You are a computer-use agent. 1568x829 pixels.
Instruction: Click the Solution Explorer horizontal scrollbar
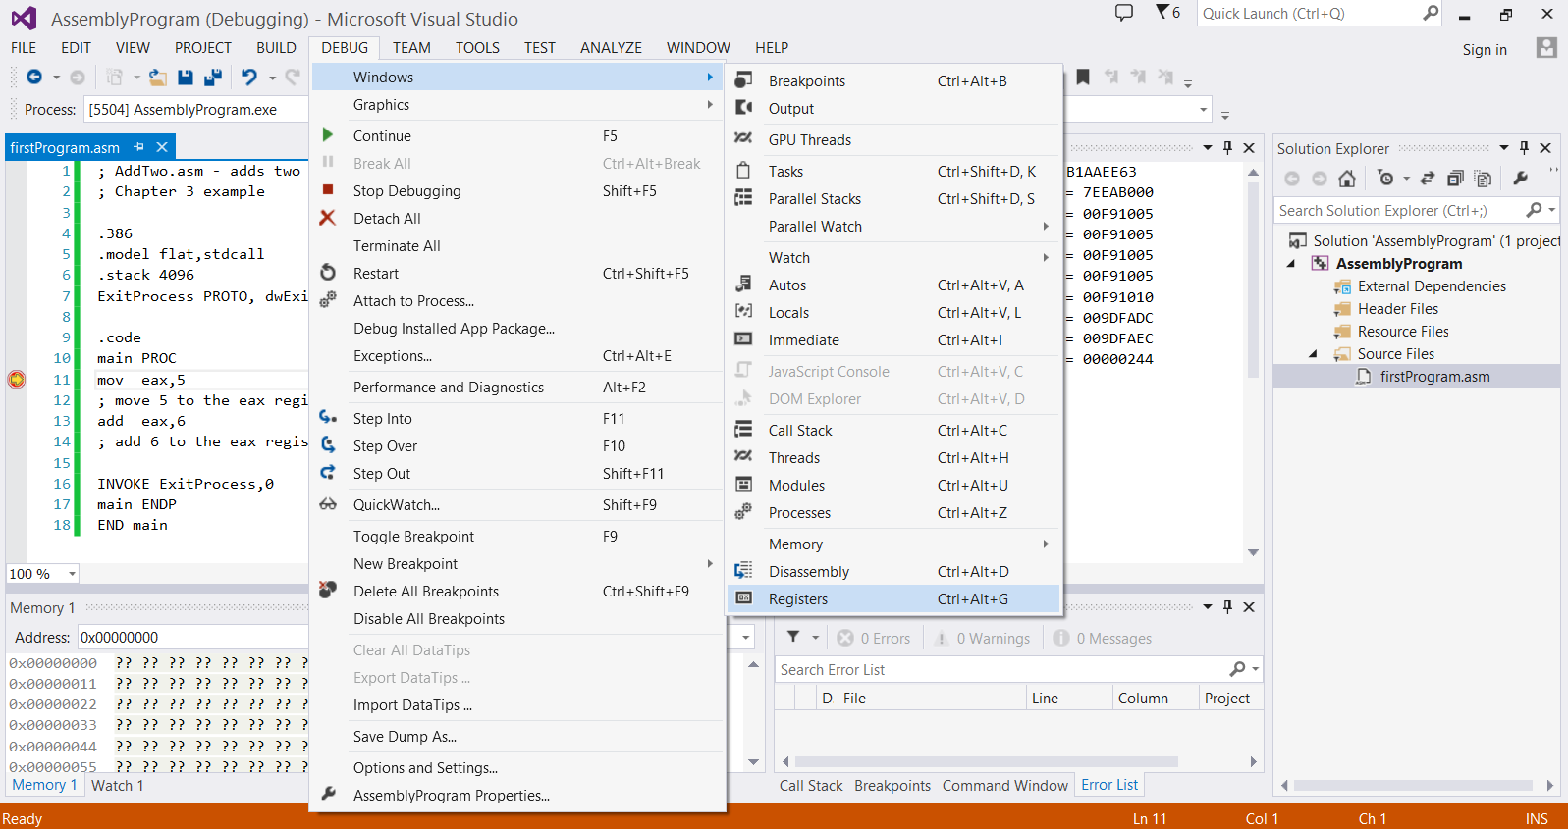1413,785
